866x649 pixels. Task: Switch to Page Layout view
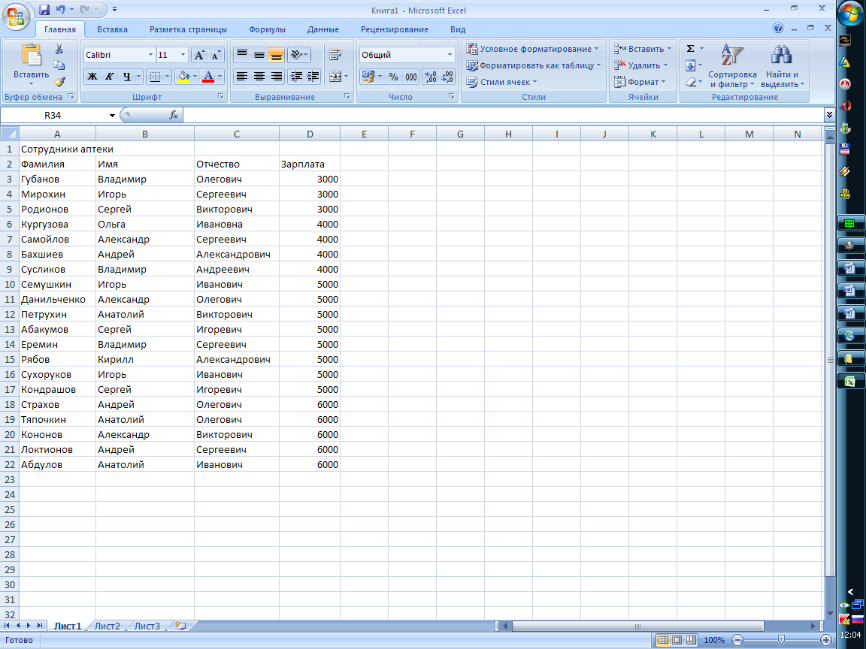click(677, 640)
